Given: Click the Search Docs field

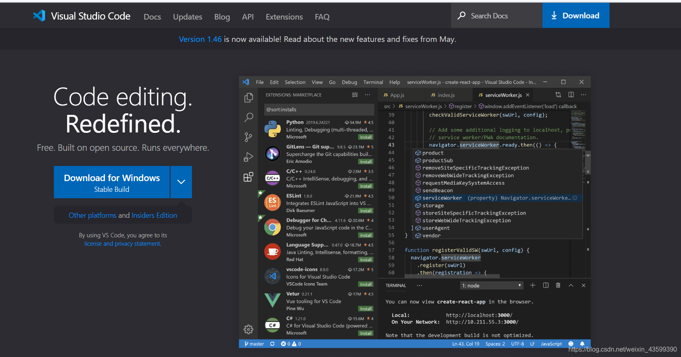Looking at the screenshot, I should click(x=497, y=16).
